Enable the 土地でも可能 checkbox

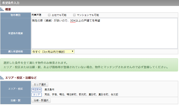coord(49,15)
